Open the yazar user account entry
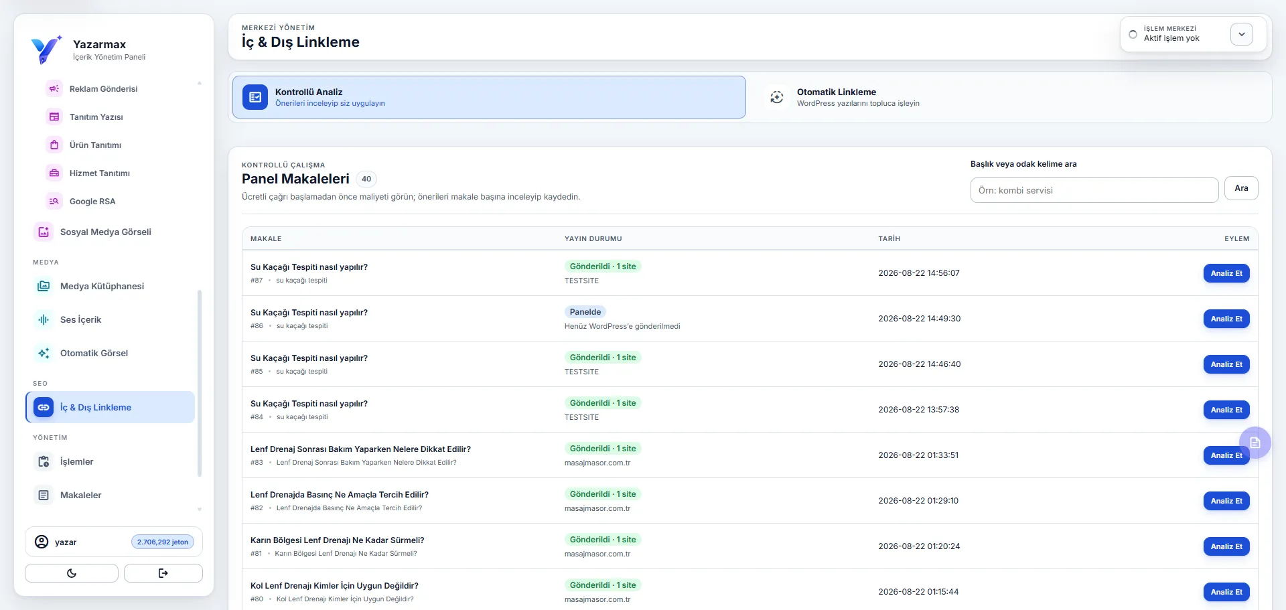Image resolution: width=1286 pixels, height=610 pixels. point(114,542)
